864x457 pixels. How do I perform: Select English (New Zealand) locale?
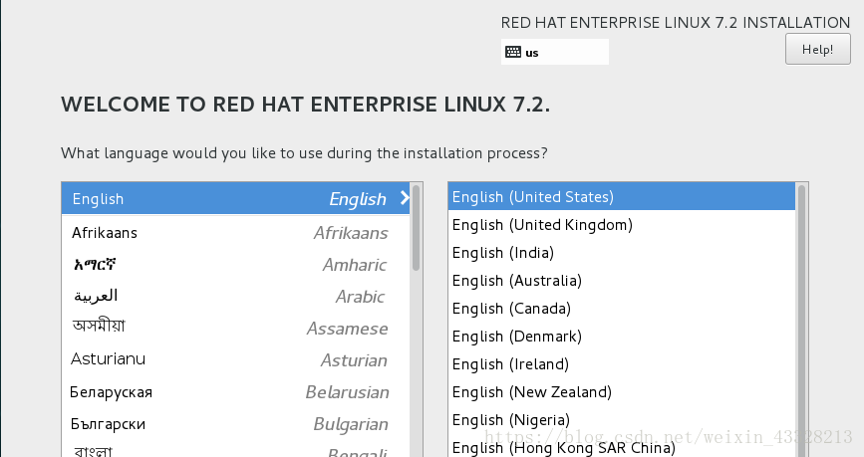(622, 392)
